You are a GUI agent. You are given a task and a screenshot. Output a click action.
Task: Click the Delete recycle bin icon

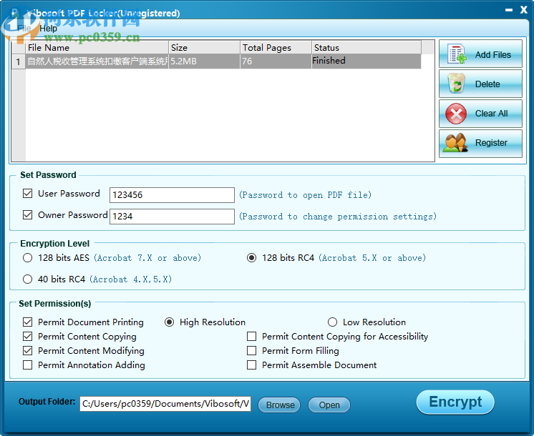pyautogui.click(x=457, y=84)
